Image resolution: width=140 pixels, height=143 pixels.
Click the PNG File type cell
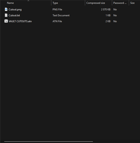57,9
